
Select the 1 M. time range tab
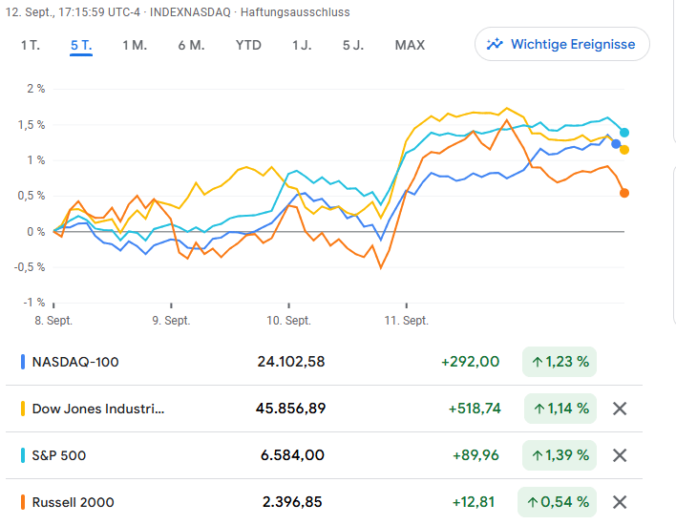tap(134, 45)
